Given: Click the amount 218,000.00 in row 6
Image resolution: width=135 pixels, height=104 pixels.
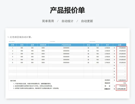Looking at the screenshot, I should tap(122, 62).
